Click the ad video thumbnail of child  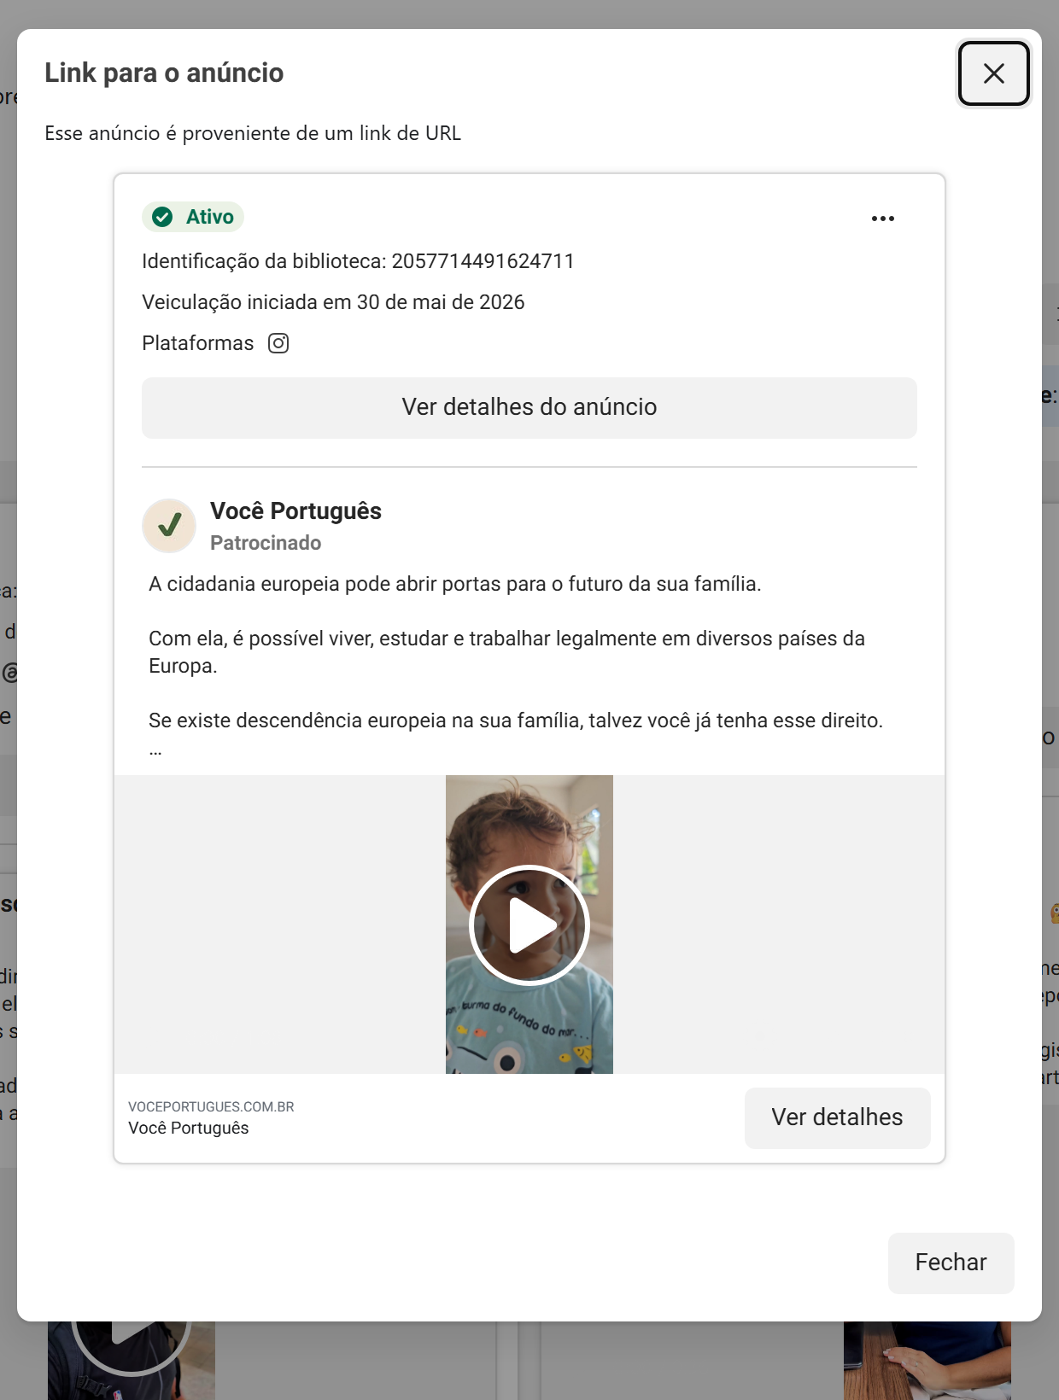529,925
